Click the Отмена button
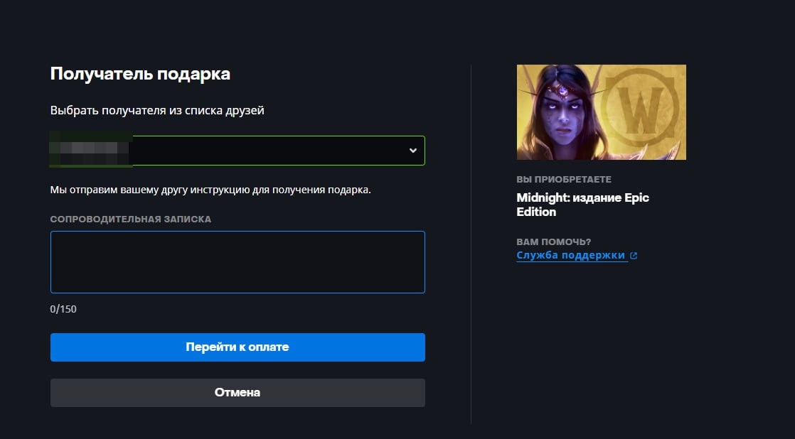Image resolution: width=795 pixels, height=439 pixels. click(238, 393)
